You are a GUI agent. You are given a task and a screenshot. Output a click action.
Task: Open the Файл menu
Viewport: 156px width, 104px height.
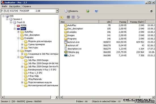5,6
